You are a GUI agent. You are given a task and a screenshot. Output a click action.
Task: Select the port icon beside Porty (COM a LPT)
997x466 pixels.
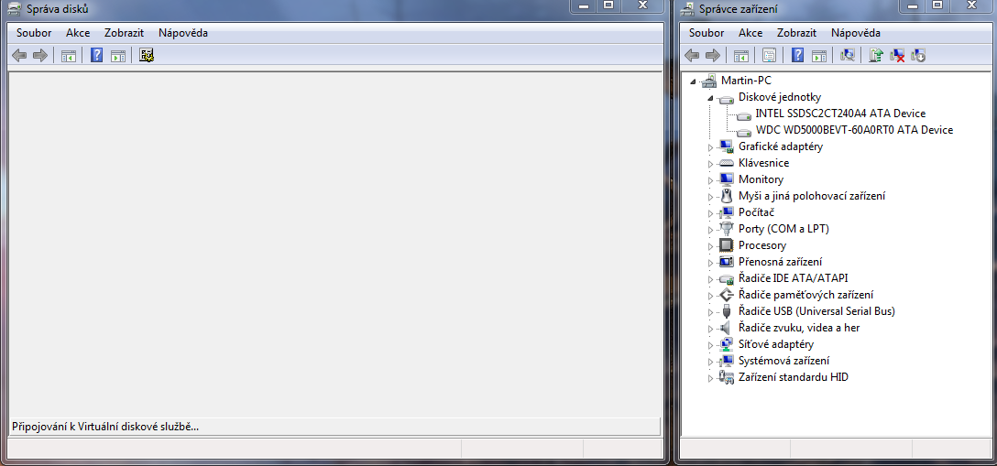click(x=726, y=229)
